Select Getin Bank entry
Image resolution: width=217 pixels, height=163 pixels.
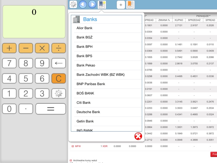click(x=106, y=121)
